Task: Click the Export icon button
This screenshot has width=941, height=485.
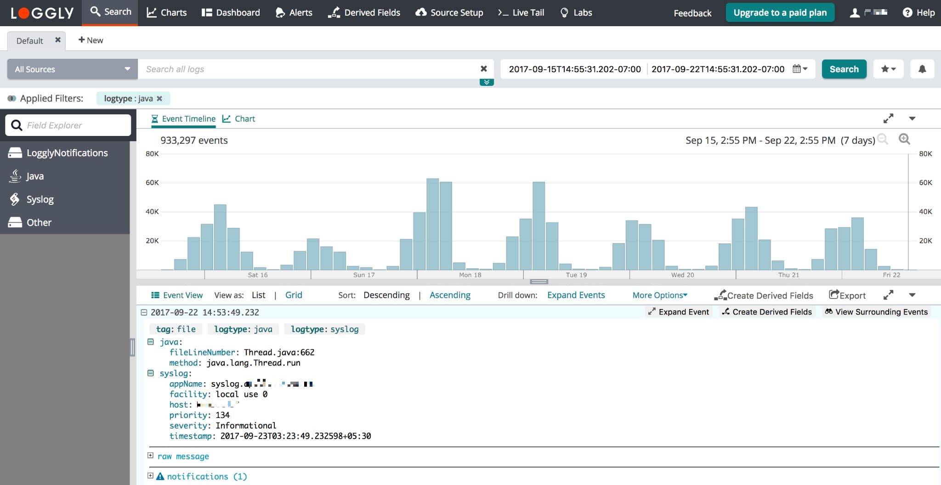Action: point(847,295)
